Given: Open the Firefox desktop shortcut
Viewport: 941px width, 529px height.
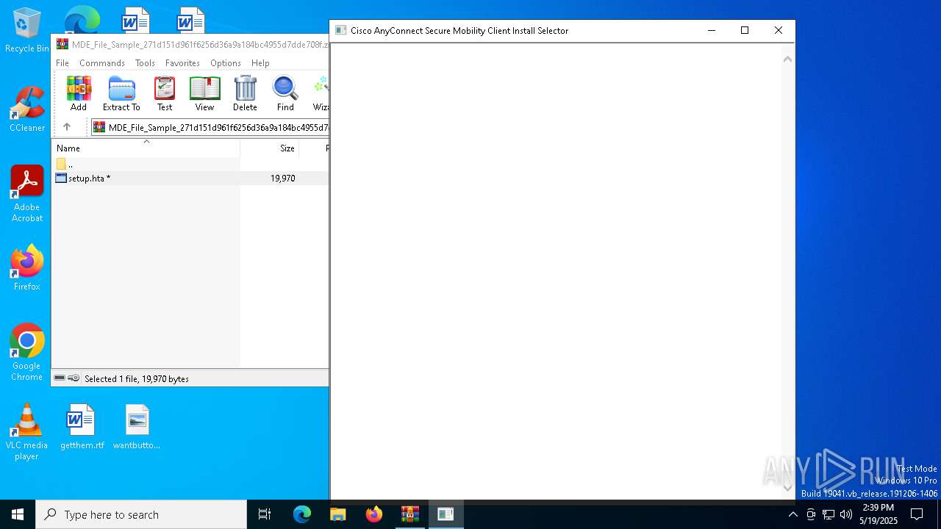Looking at the screenshot, I should 27,268.
